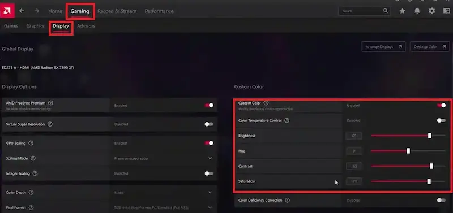The image size is (453, 213).
Task: Click the Custom Color section heading
Action: (x=249, y=87)
